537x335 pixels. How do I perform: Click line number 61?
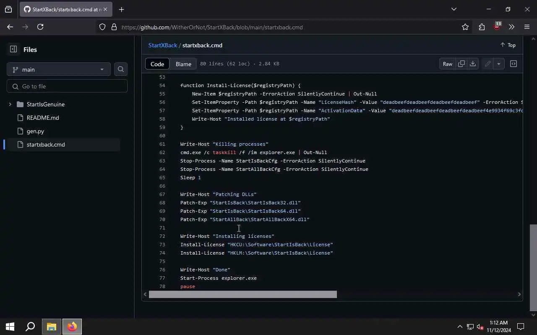click(x=162, y=144)
